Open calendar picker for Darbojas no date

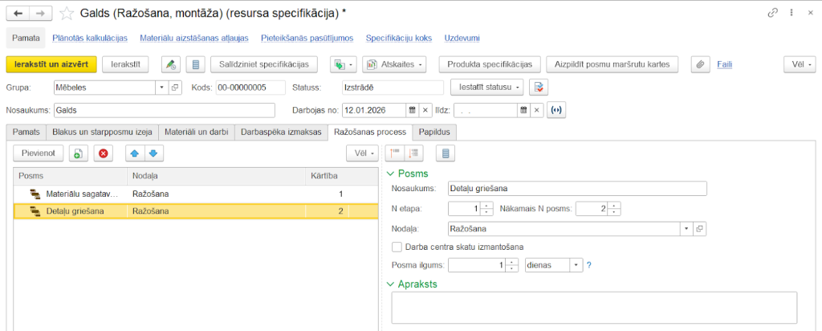(412, 109)
